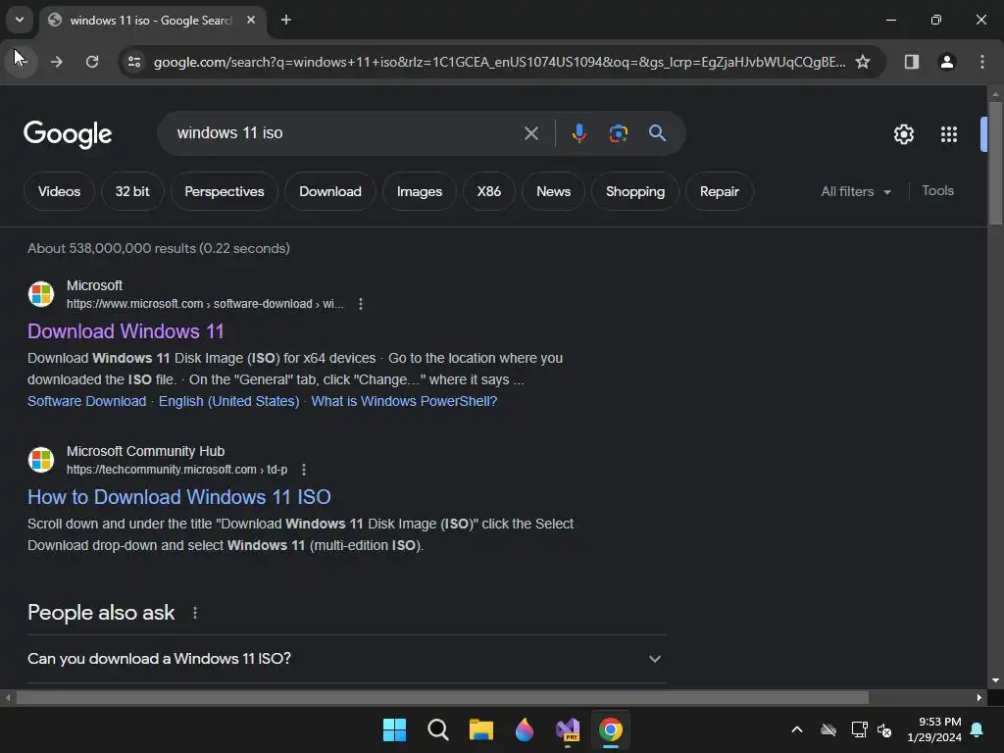Click the cloud sync tray icon
The image size is (1004, 753).
point(828,729)
